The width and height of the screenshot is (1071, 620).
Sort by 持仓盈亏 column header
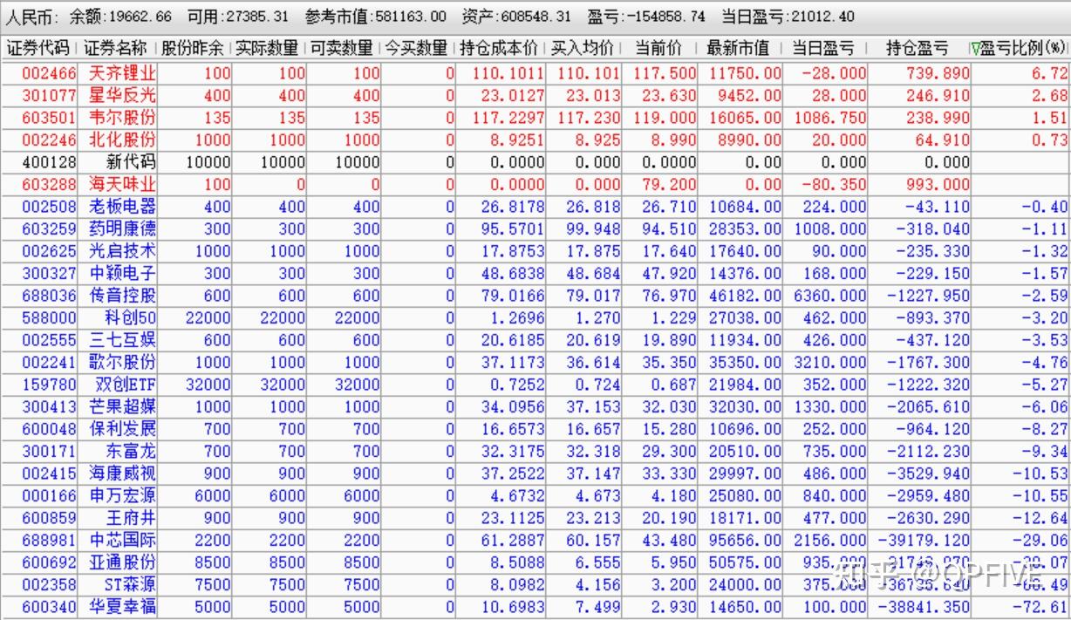coord(918,48)
